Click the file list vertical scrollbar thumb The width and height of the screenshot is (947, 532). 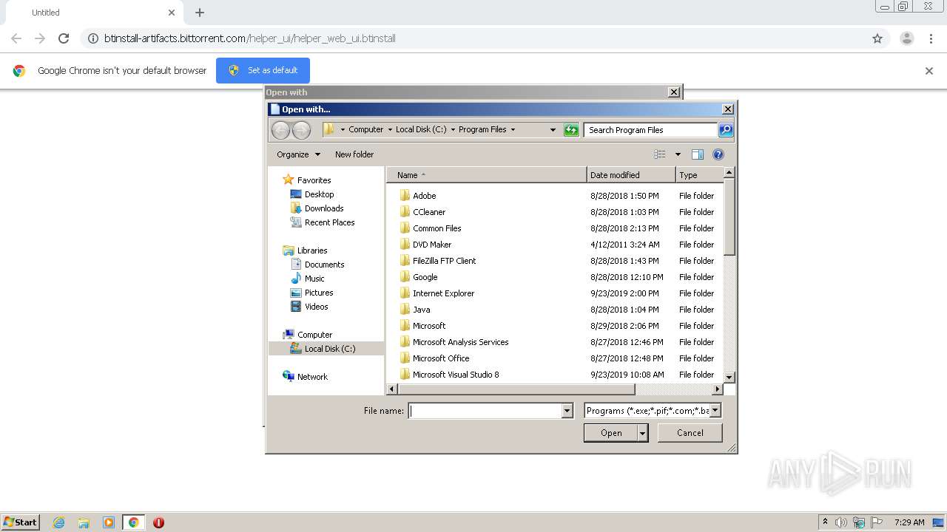(x=729, y=216)
